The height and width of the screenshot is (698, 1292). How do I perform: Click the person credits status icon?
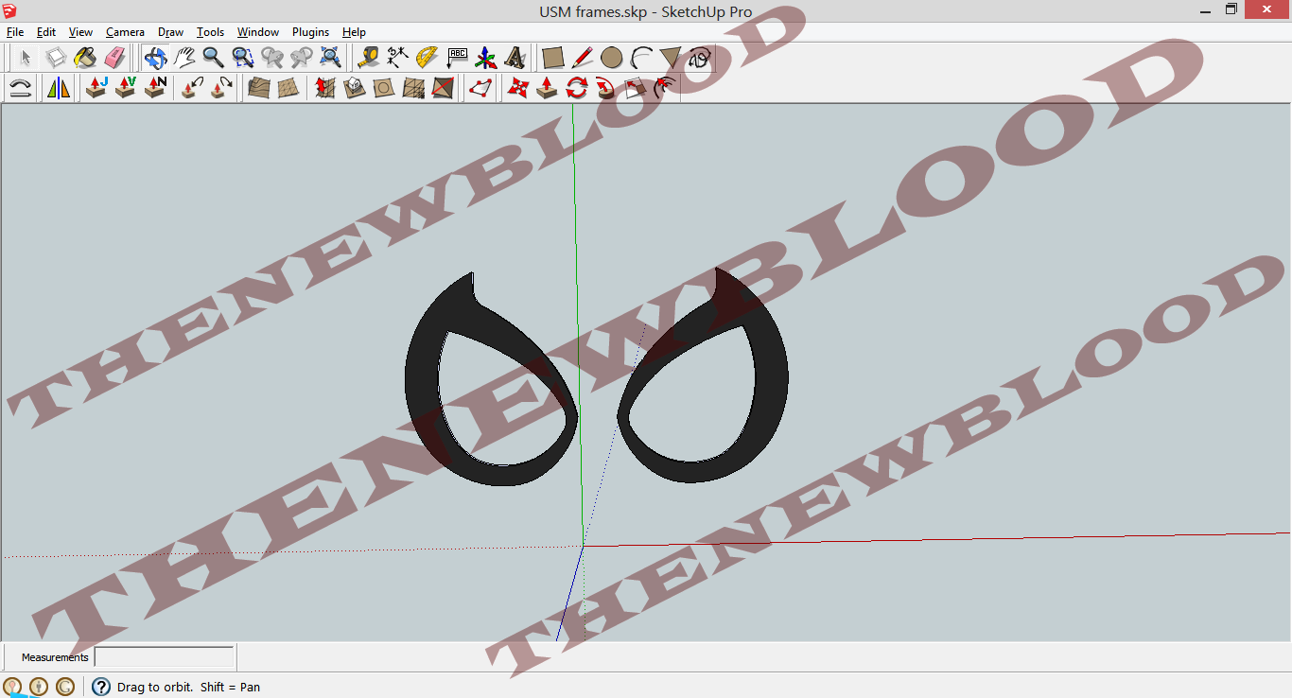(39, 687)
